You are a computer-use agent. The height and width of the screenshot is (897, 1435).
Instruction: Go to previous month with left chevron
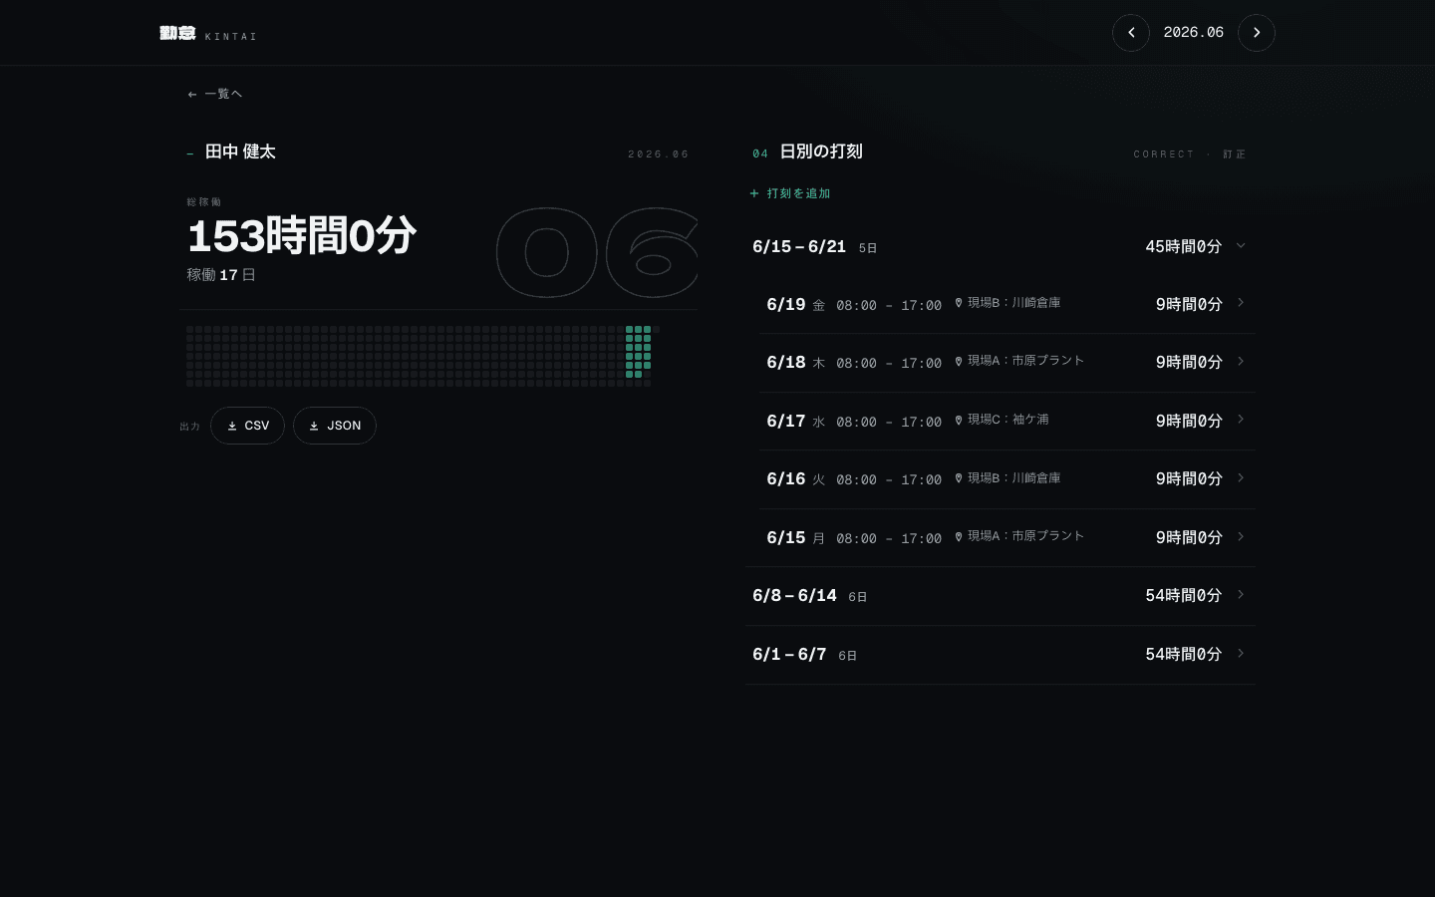coord(1131,33)
